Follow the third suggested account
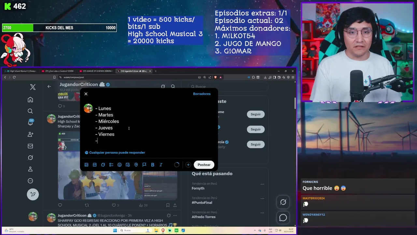Screen dimensions: 417x235 pyautogui.click(x=256, y=144)
